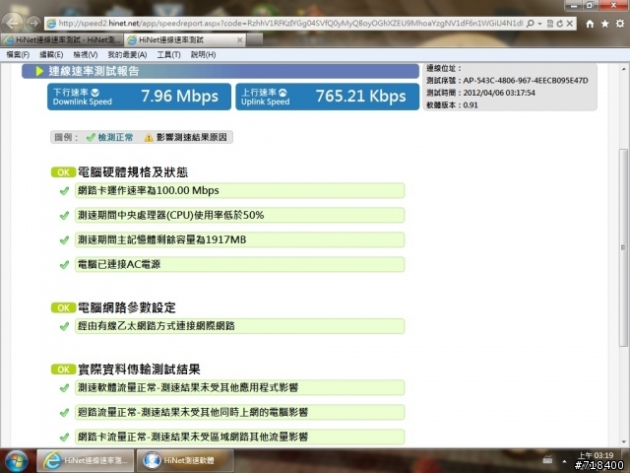Image resolution: width=630 pixels, height=473 pixels.
Task: Select the row 電腦已連接AC電源
Action: pos(239,264)
